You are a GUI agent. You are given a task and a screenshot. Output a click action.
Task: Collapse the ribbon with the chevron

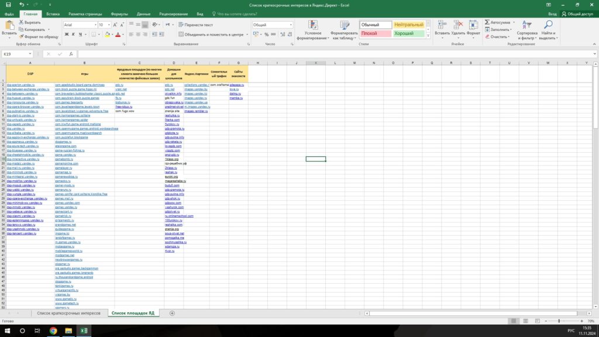(594, 44)
